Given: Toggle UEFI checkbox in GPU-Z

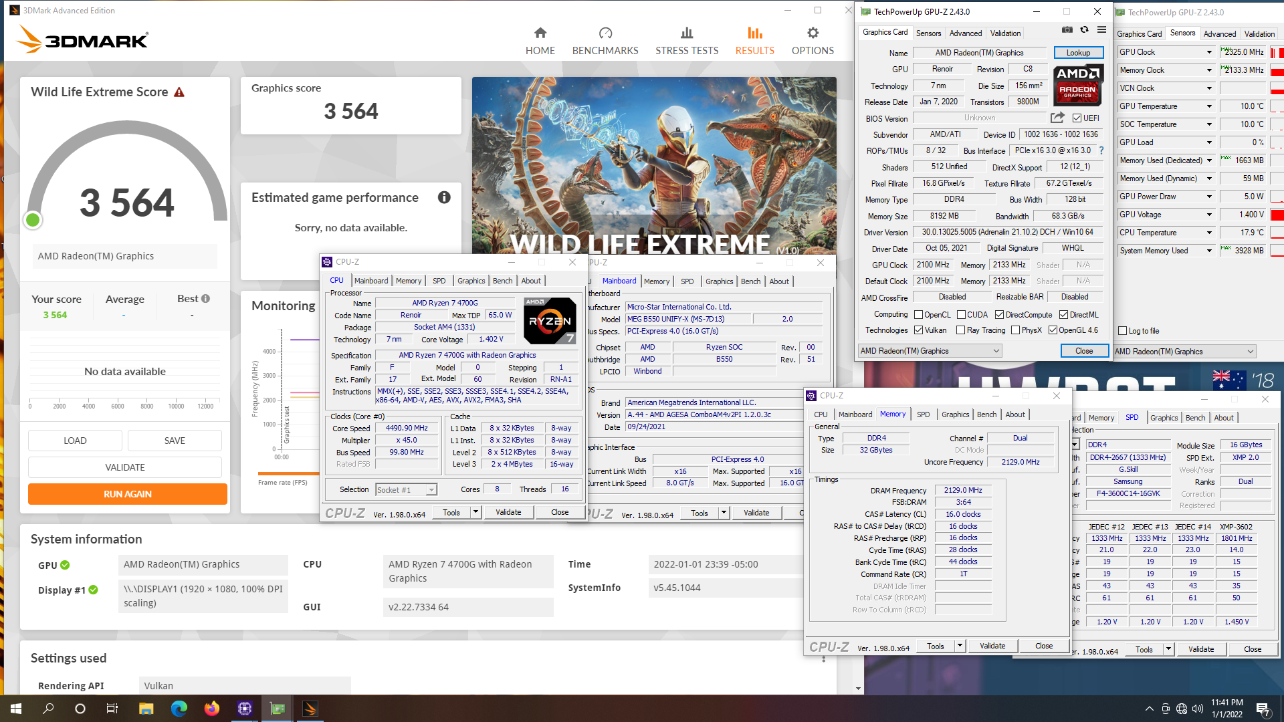Looking at the screenshot, I should click(1077, 118).
